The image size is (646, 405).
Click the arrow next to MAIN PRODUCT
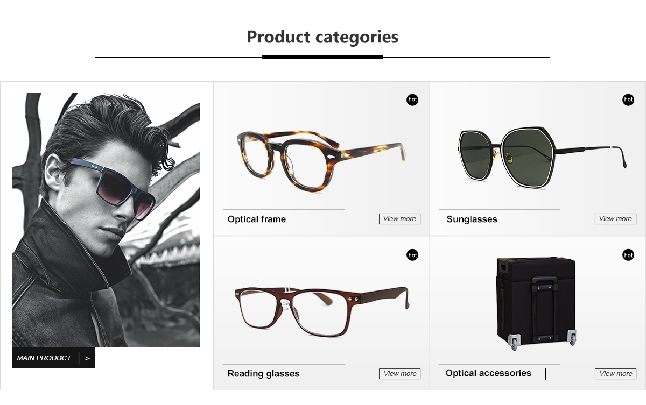[x=87, y=358]
